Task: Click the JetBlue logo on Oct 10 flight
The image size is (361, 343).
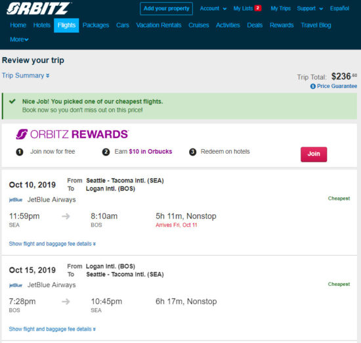Action: coord(16,200)
